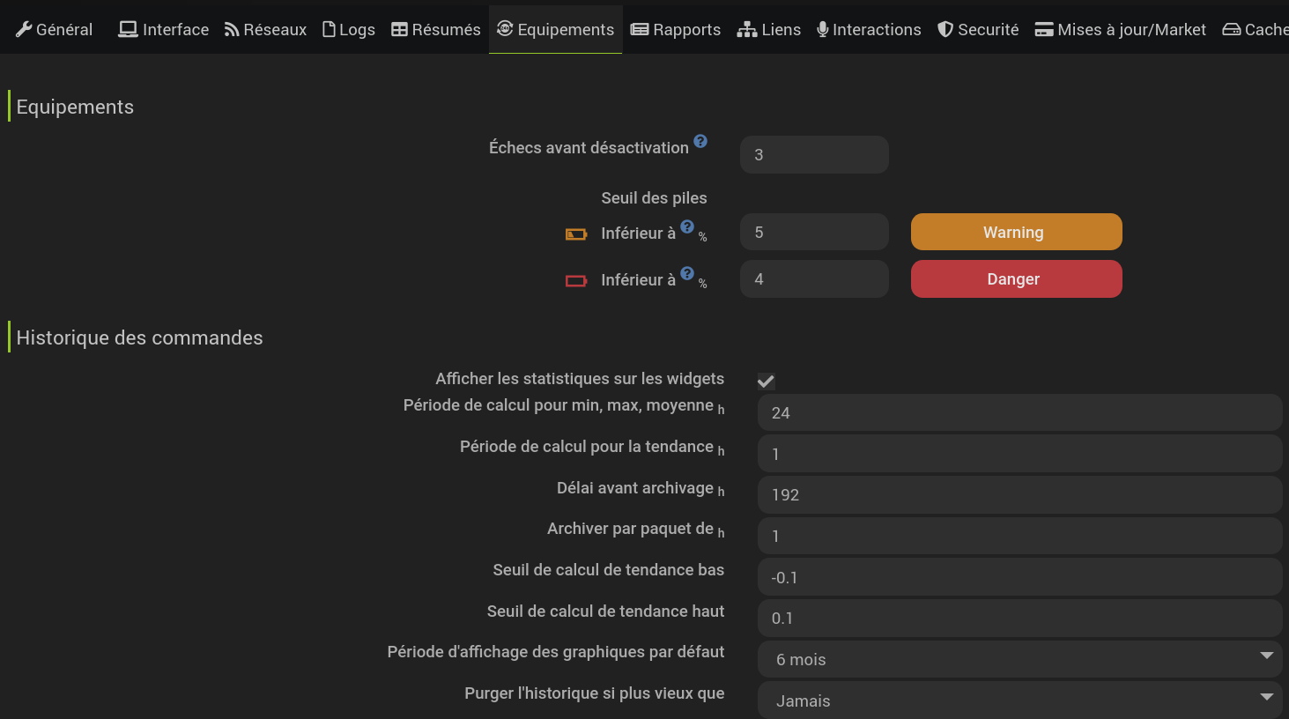Click the orange Warning button

1016,232
